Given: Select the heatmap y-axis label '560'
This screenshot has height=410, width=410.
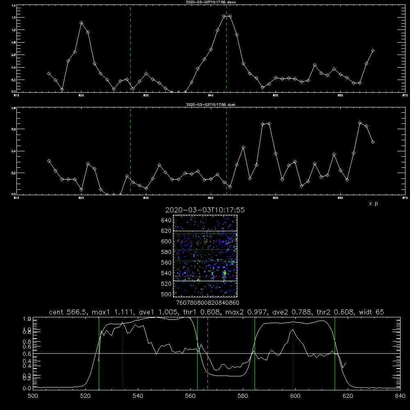Looking at the screenshot, I should click(166, 262).
